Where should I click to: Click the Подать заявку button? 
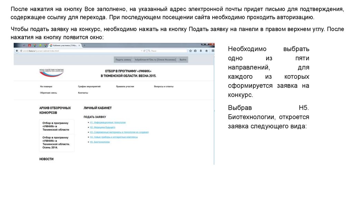click(x=123, y=60)
